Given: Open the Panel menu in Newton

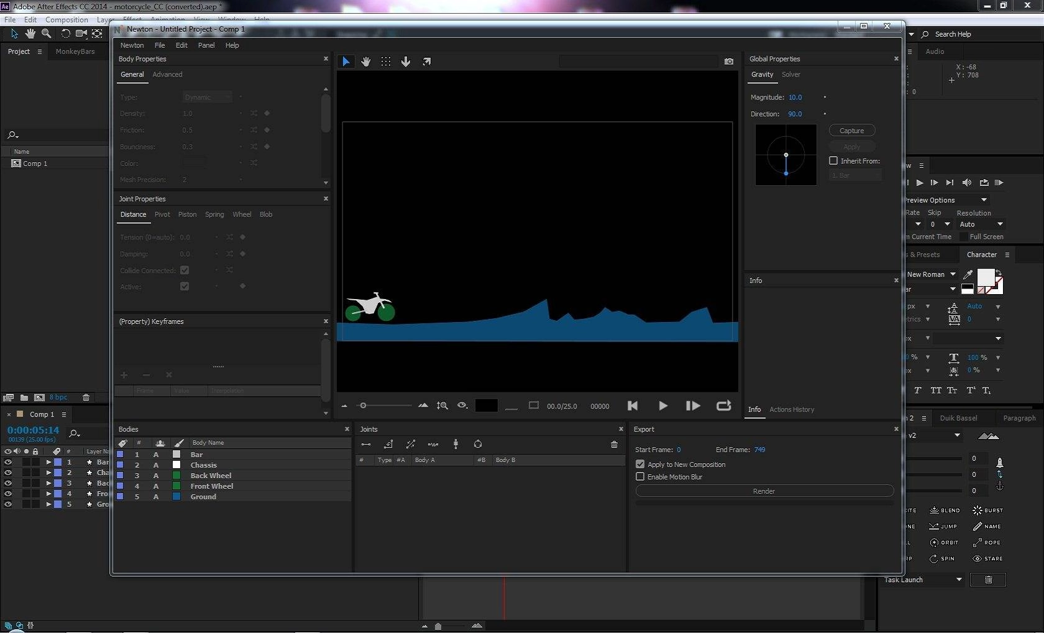Looking at the screenshot, I should click(x=206, y=45).
